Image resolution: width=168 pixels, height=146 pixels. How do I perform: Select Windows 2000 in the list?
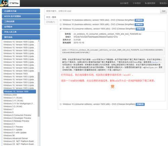click(10, 95)
